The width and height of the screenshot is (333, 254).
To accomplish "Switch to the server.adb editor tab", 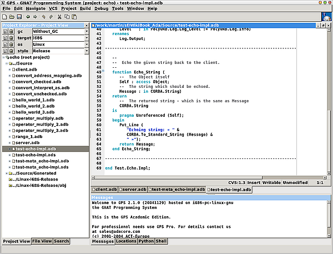I will click(x=133, y=190).
